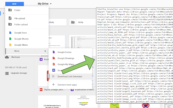This screenshot has width=173, height=108.
Task: Click the Backups cloud icon
Action: (x=7, y=57)
